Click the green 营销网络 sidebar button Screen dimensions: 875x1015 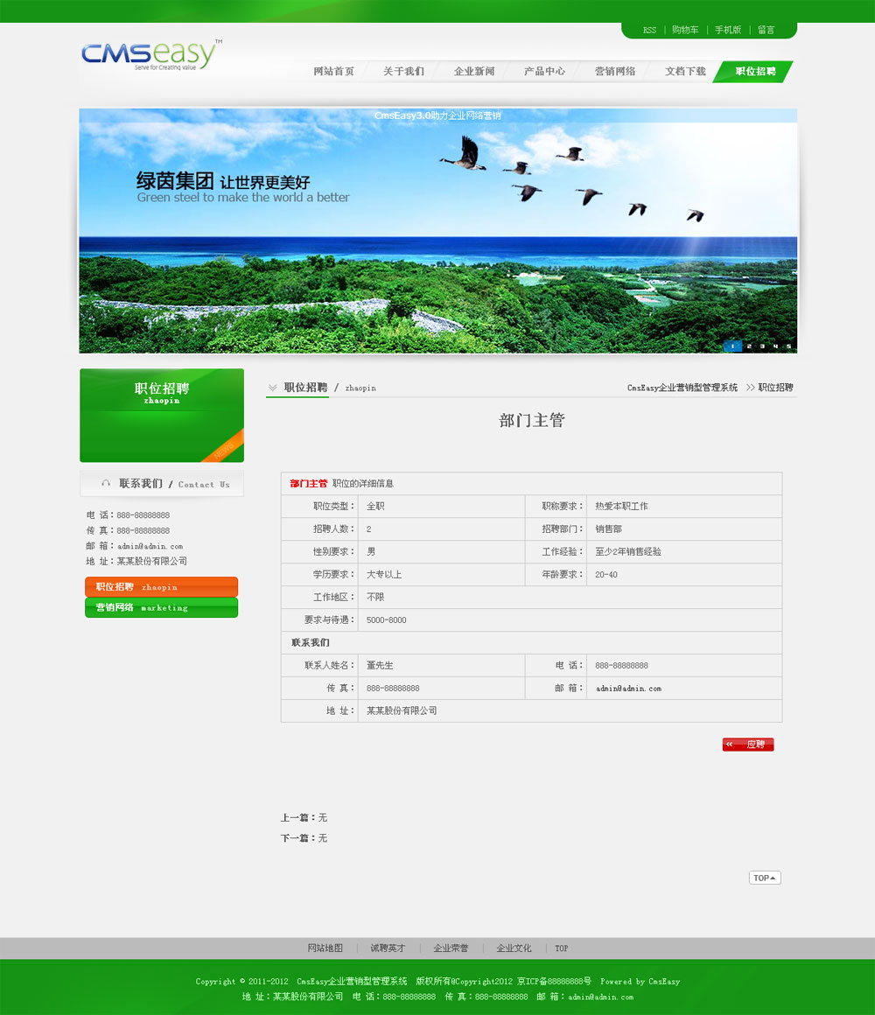161,607
